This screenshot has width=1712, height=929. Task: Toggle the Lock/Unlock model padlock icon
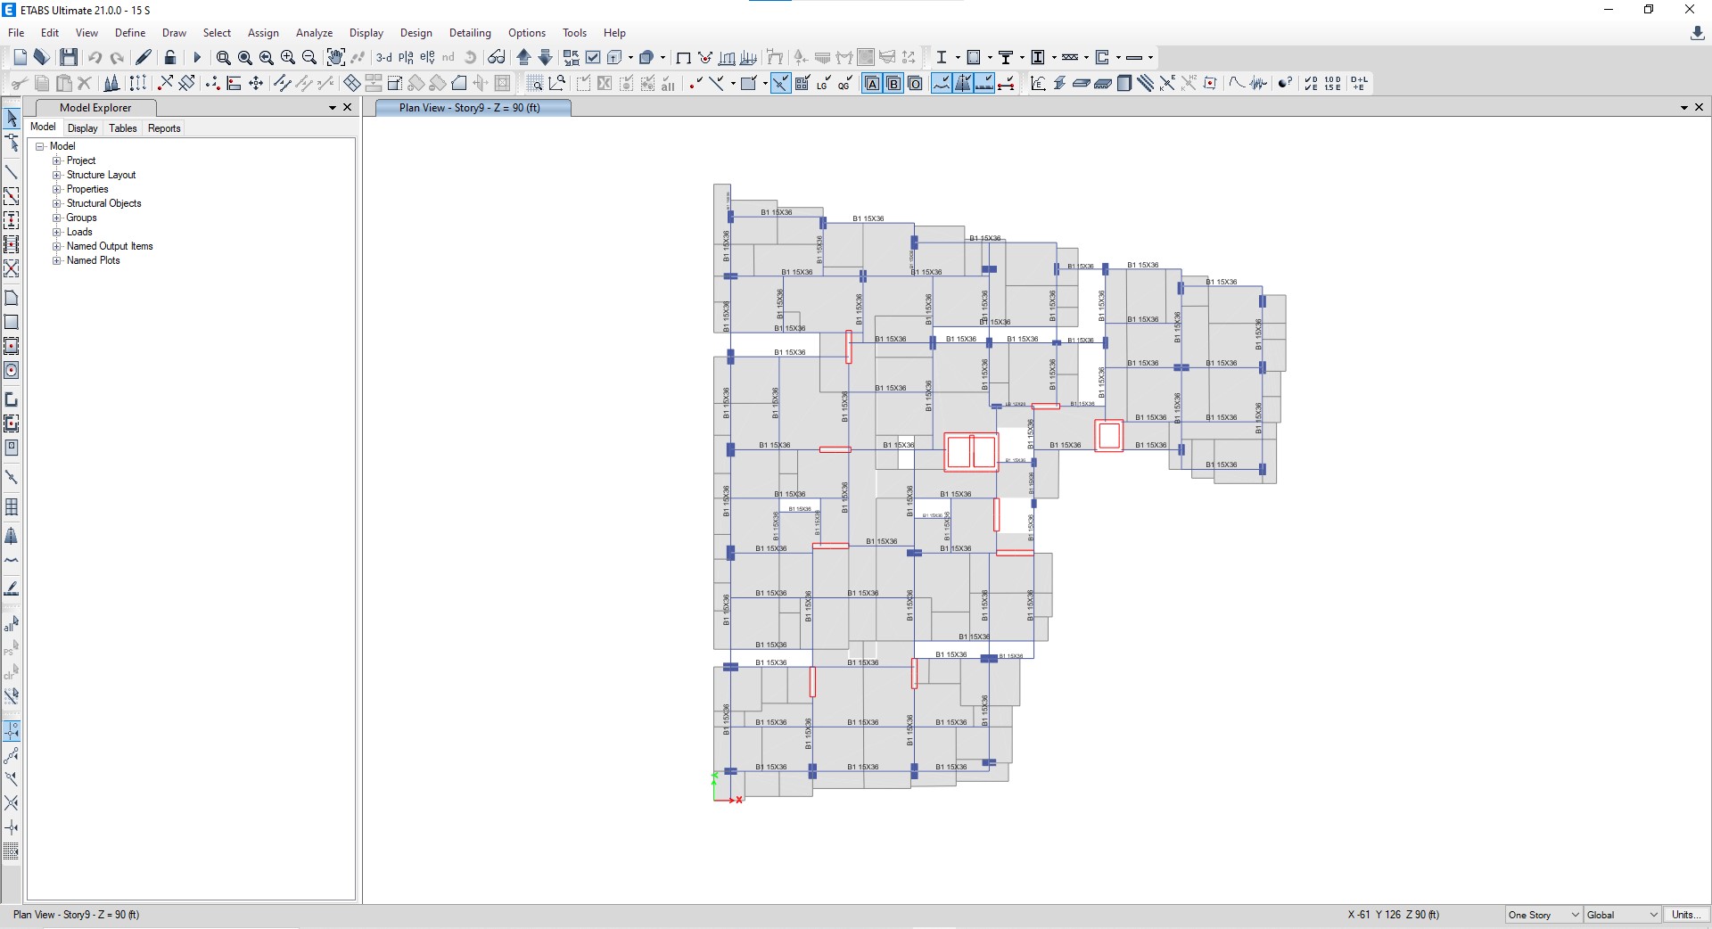[x=170, y=57]
